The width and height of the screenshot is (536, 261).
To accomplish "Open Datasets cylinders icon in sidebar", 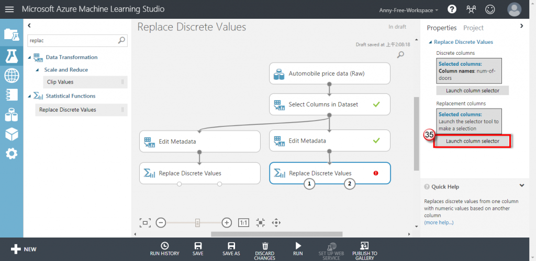I will [x=12, y=114].
